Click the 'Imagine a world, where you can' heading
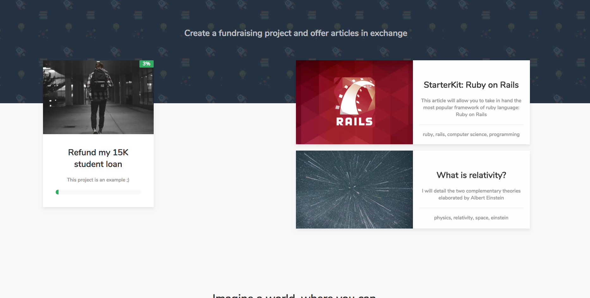The image size is (590, 298). [x=294, y=295]
